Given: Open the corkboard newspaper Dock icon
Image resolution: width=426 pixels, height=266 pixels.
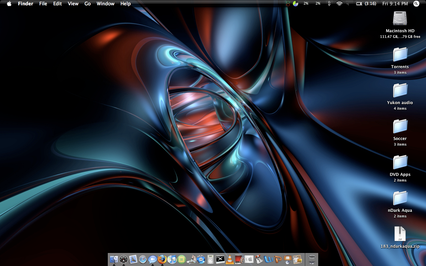Looking at the screenshot, I should tap(297, 259).
